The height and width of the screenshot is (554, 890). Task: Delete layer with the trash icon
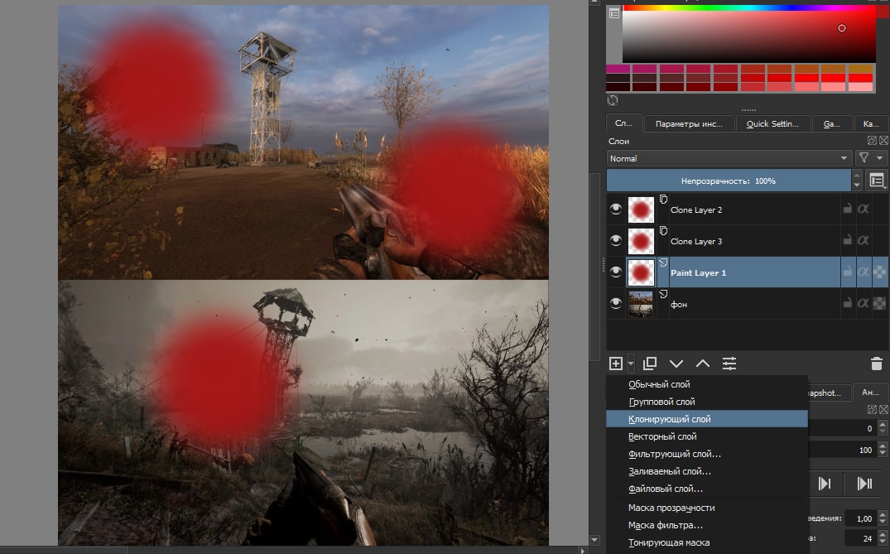point(877,364)
